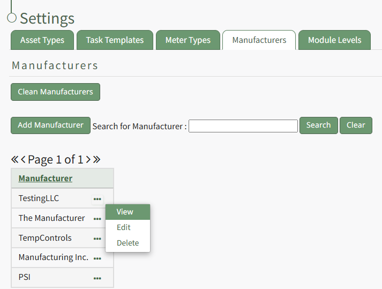Click the ellipsis icon beside The Manufacturer
Image resolution: width=382 pixels, height=289 pixels.
pyautogui.click(x=97, y=219)
